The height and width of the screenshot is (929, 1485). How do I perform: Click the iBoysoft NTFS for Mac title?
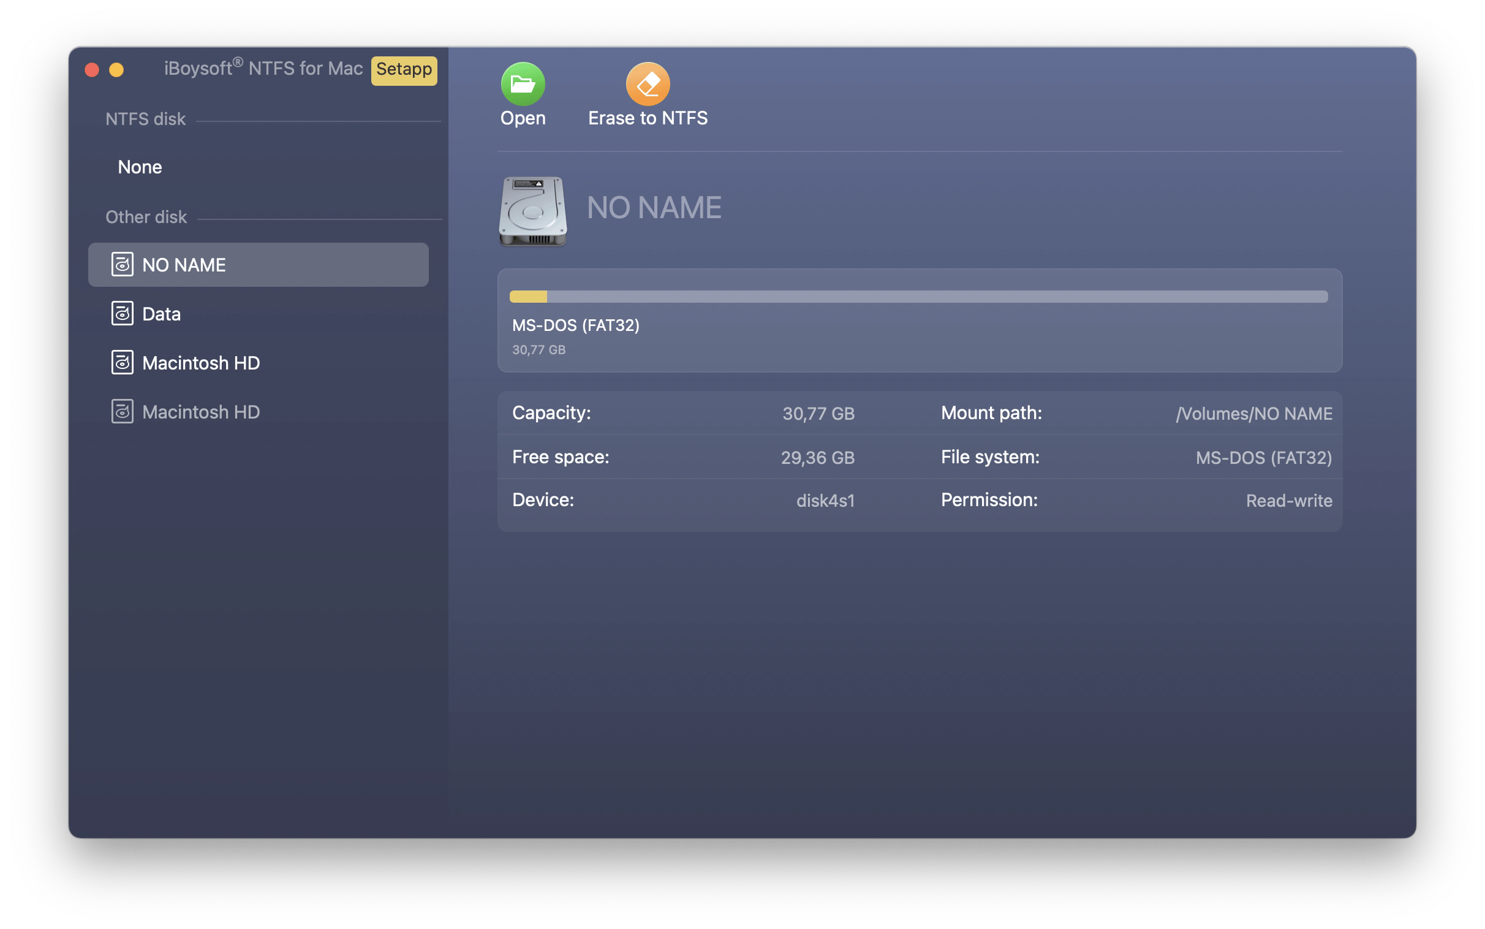pyautogui.click(x=263, y=68)
